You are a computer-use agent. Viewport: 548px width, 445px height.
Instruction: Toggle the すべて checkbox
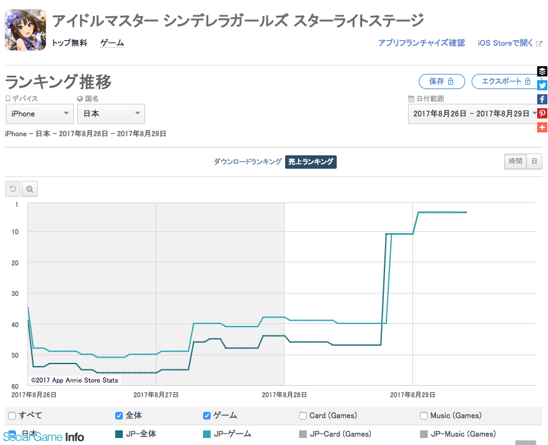[x=12, y=416]
